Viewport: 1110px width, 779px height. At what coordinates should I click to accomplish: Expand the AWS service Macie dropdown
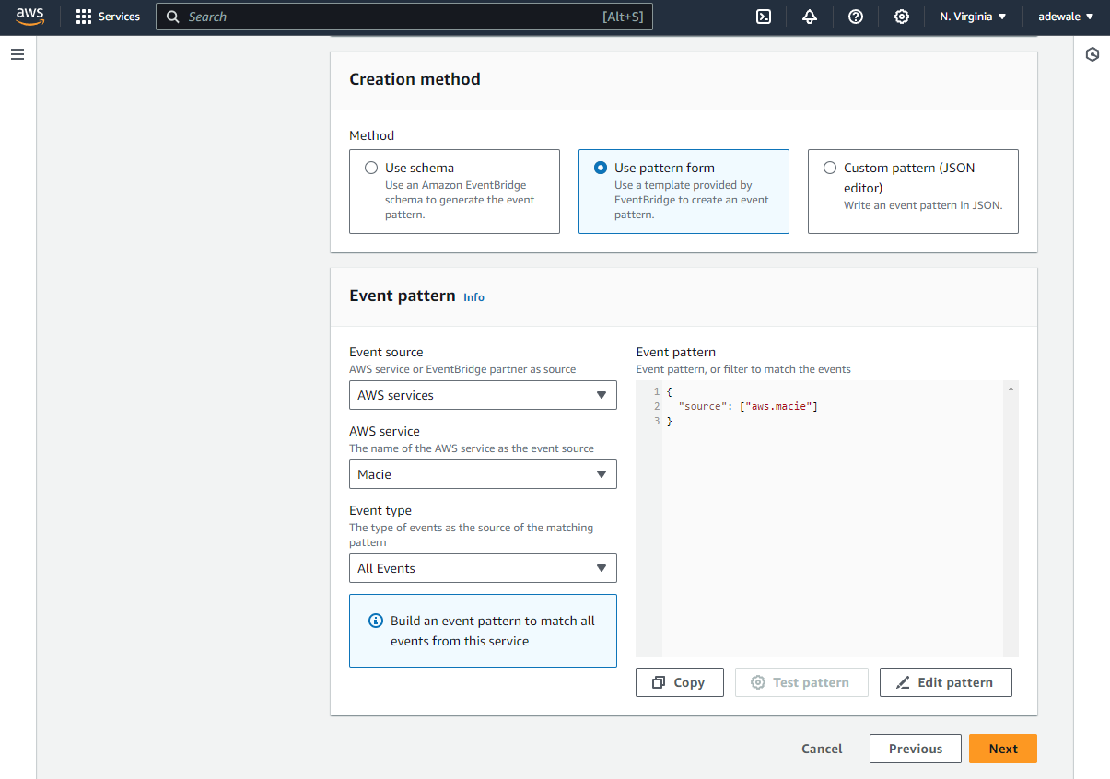point(483,474)
